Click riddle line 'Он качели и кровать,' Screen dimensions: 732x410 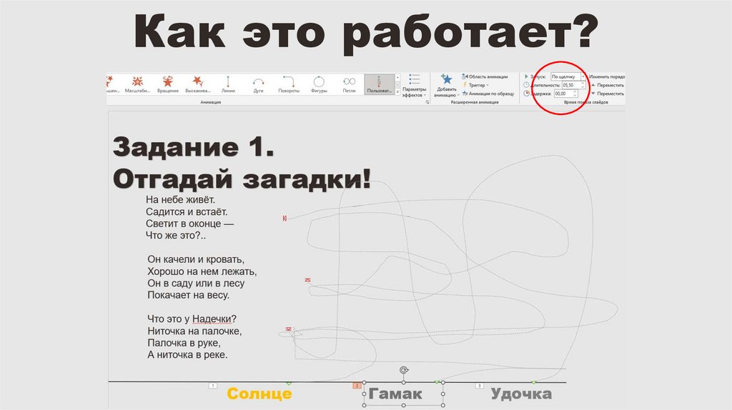click(x=196, y=259)
